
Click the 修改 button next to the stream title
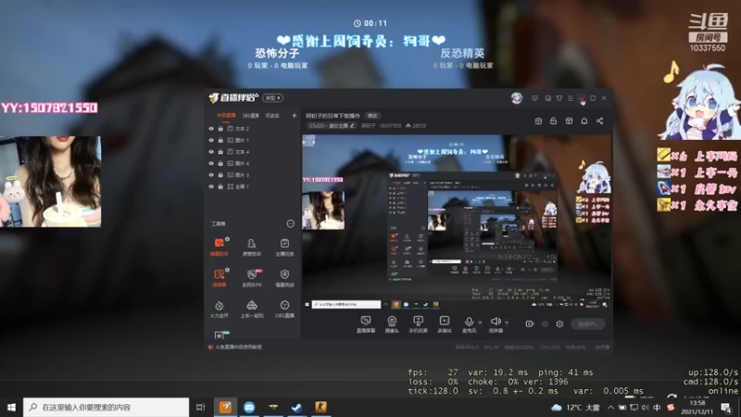[x=372, y=115]
